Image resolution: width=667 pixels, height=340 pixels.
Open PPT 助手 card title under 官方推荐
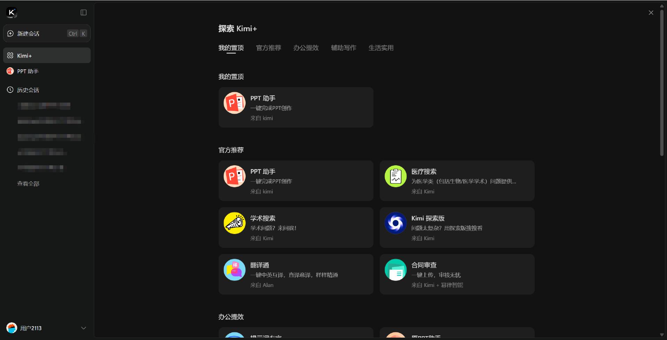263,172
